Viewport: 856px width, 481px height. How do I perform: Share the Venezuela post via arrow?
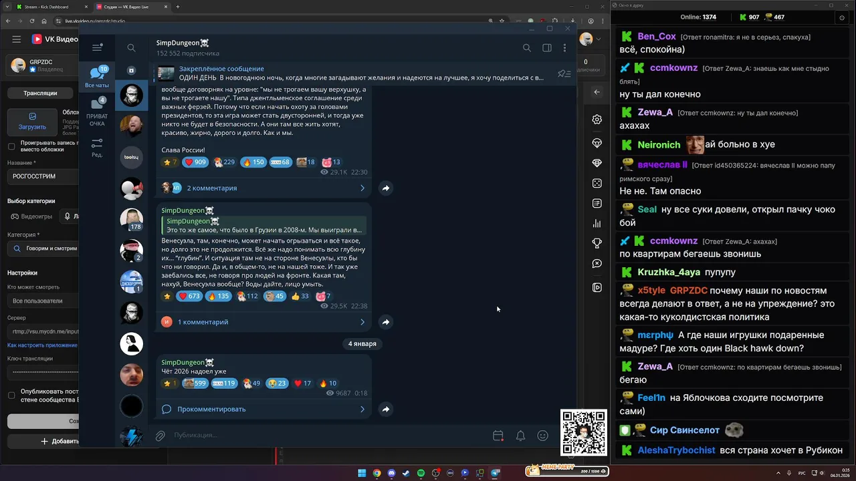pyautogui.click(x=386, y=322)
